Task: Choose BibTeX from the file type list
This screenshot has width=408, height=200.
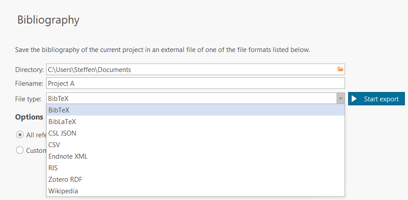Action: coord(195,110)
